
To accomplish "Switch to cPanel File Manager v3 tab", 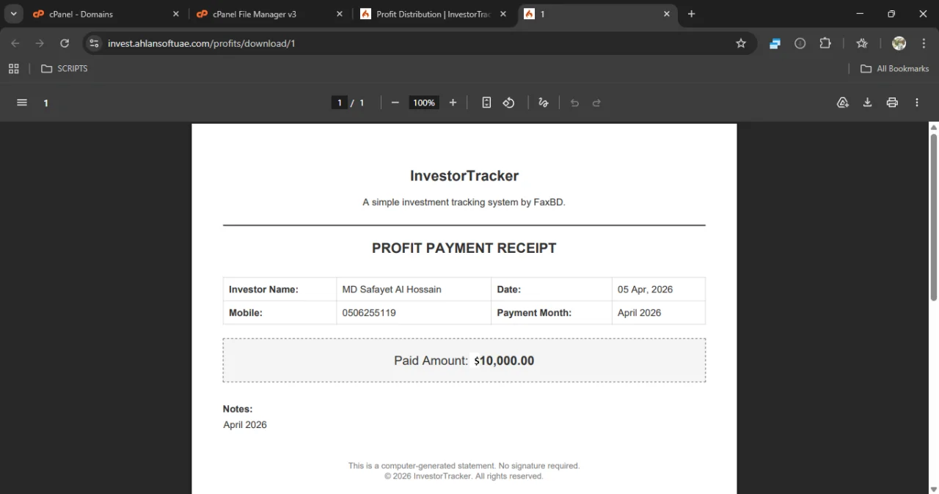I will click(268, 14).
